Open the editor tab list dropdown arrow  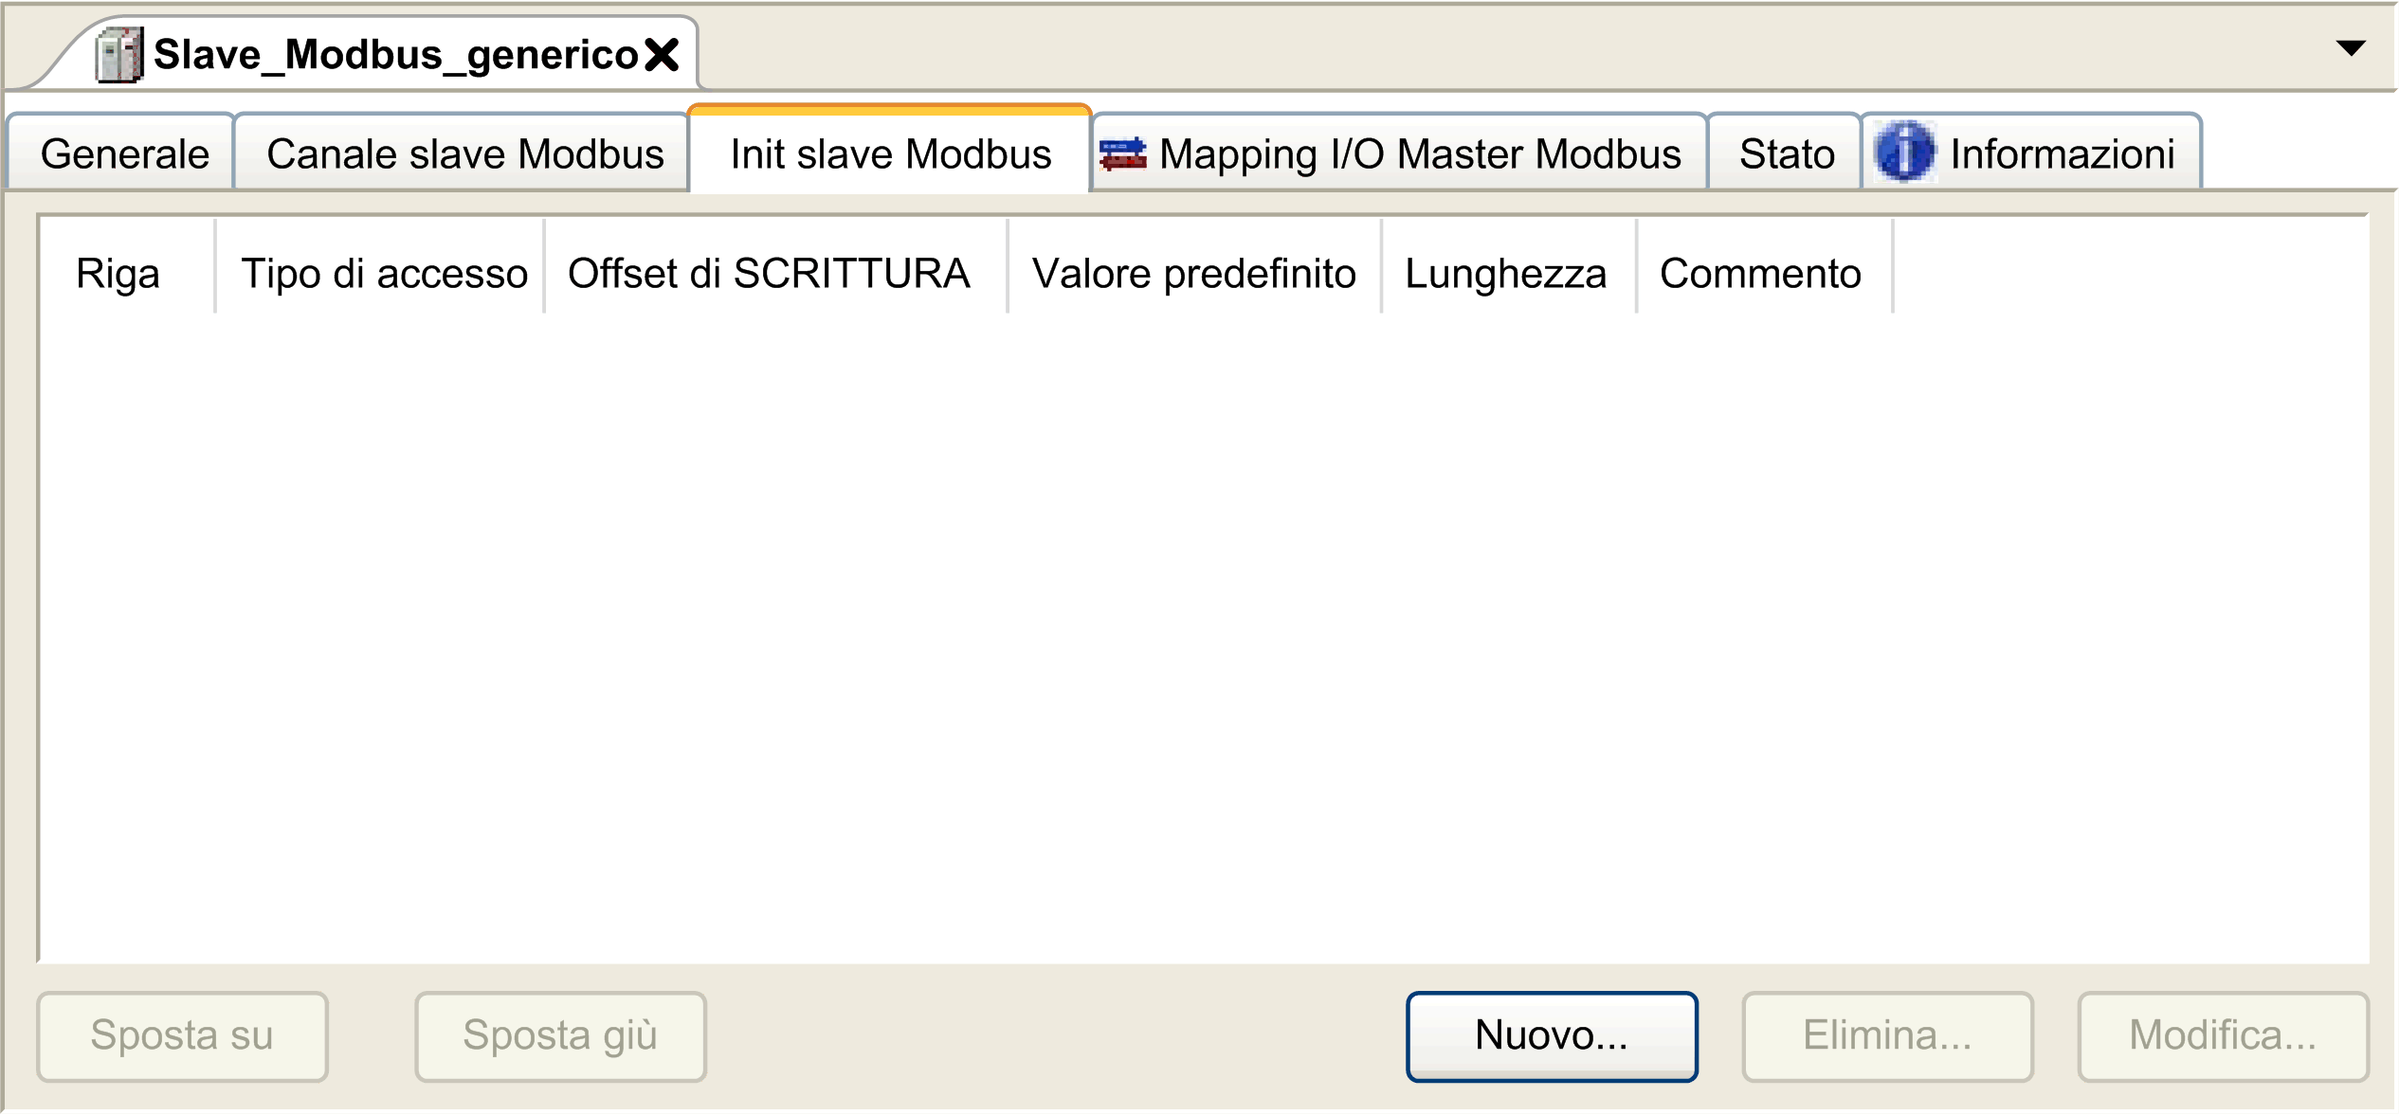tap(2351, 48)
